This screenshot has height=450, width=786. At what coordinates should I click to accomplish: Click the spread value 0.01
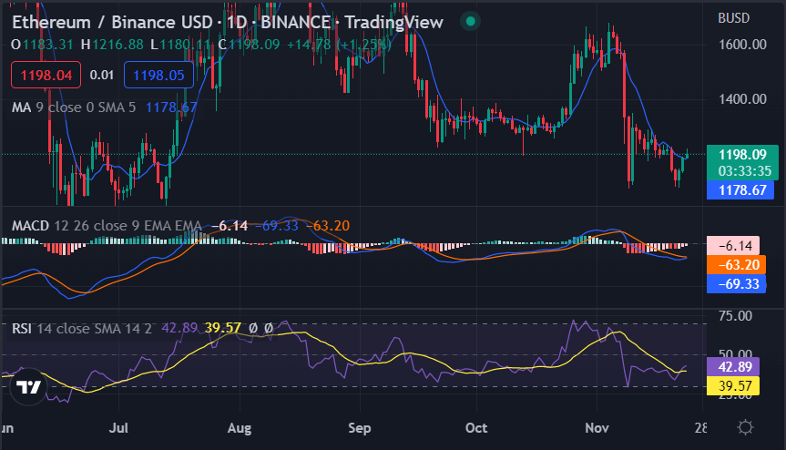click(102, 76)
